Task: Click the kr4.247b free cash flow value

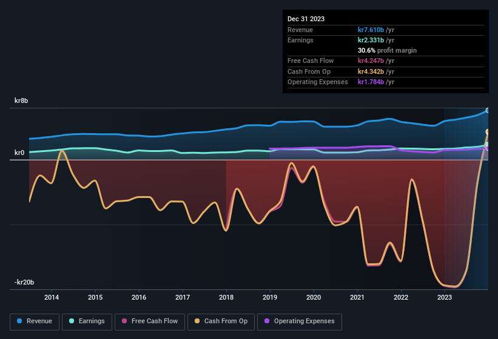Action: point(371,61)
